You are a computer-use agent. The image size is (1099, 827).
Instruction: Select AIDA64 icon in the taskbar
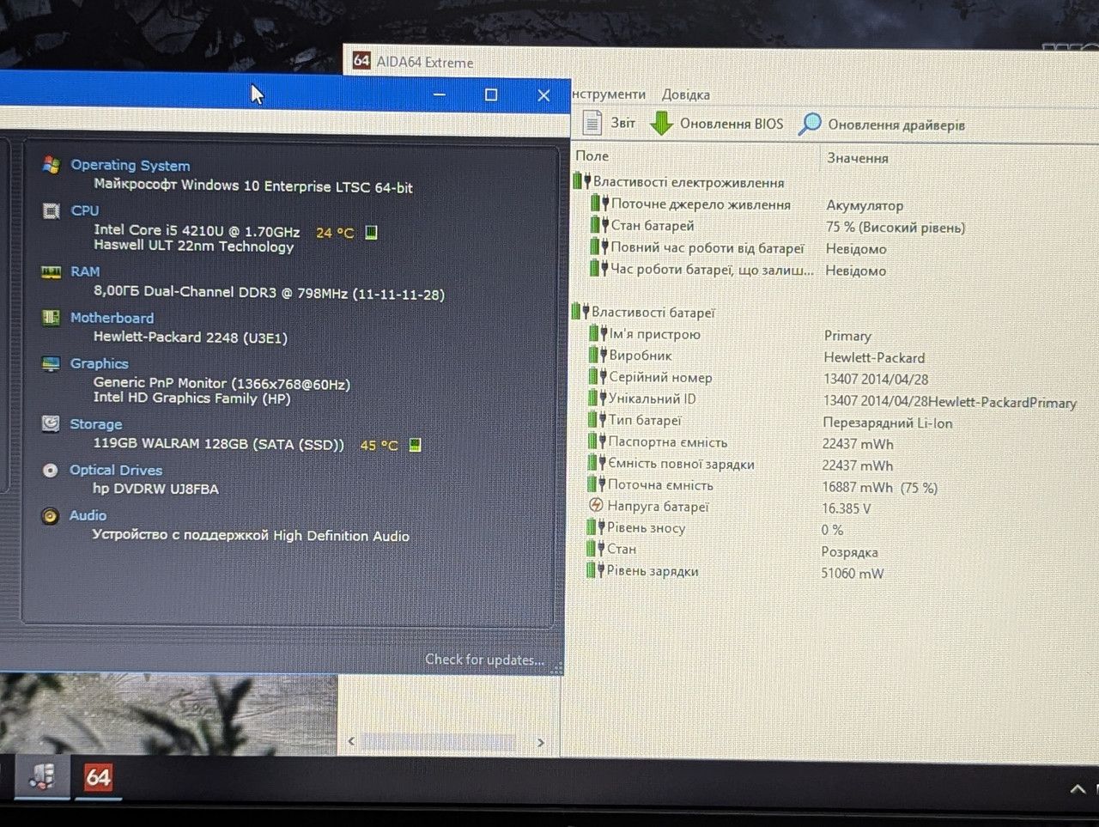coord(98,778)
